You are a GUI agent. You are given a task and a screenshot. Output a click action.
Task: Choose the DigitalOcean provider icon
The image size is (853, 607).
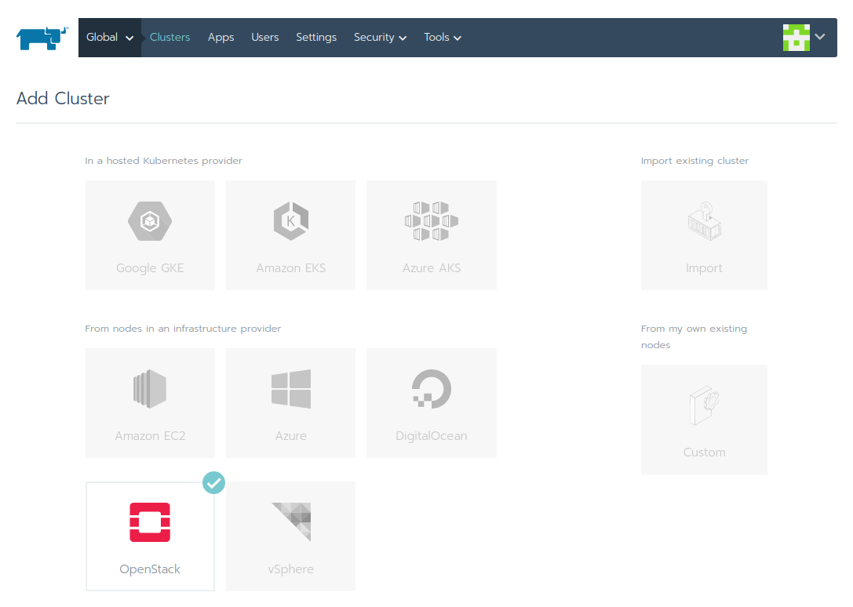[431, 403]
